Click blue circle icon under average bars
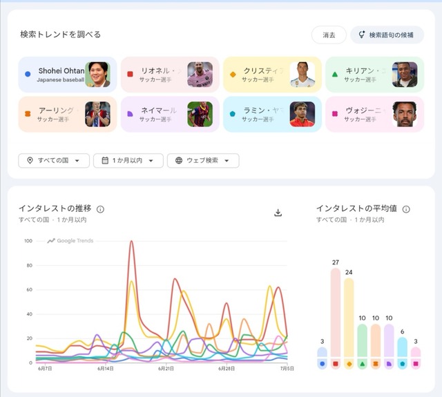The image size is (442, 397). (x=323, y=364)
